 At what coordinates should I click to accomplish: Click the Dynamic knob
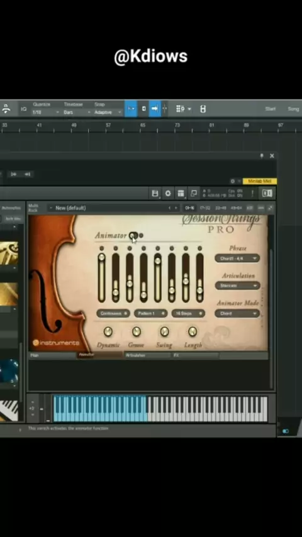(108, 331)
